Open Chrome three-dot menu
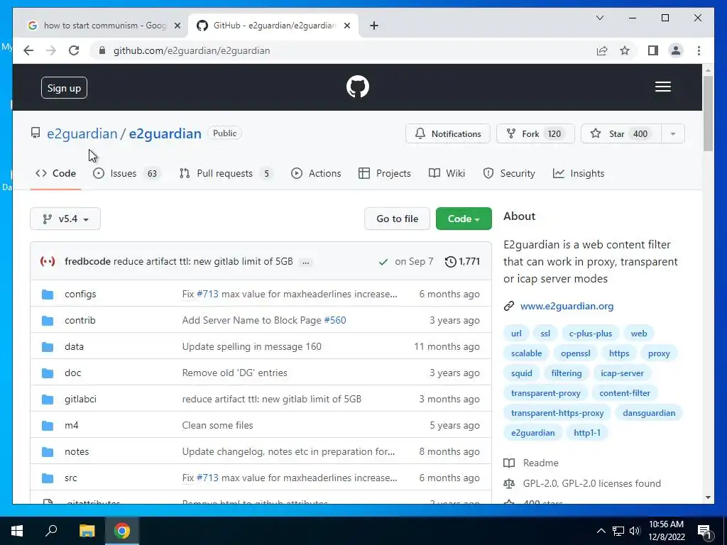Viewport: 727px width, 545px height. (699, 50)
